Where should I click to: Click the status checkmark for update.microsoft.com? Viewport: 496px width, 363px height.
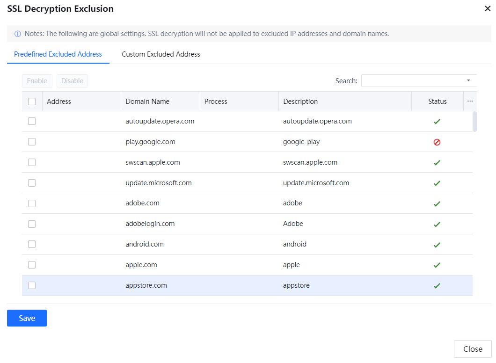coord(437,183)
